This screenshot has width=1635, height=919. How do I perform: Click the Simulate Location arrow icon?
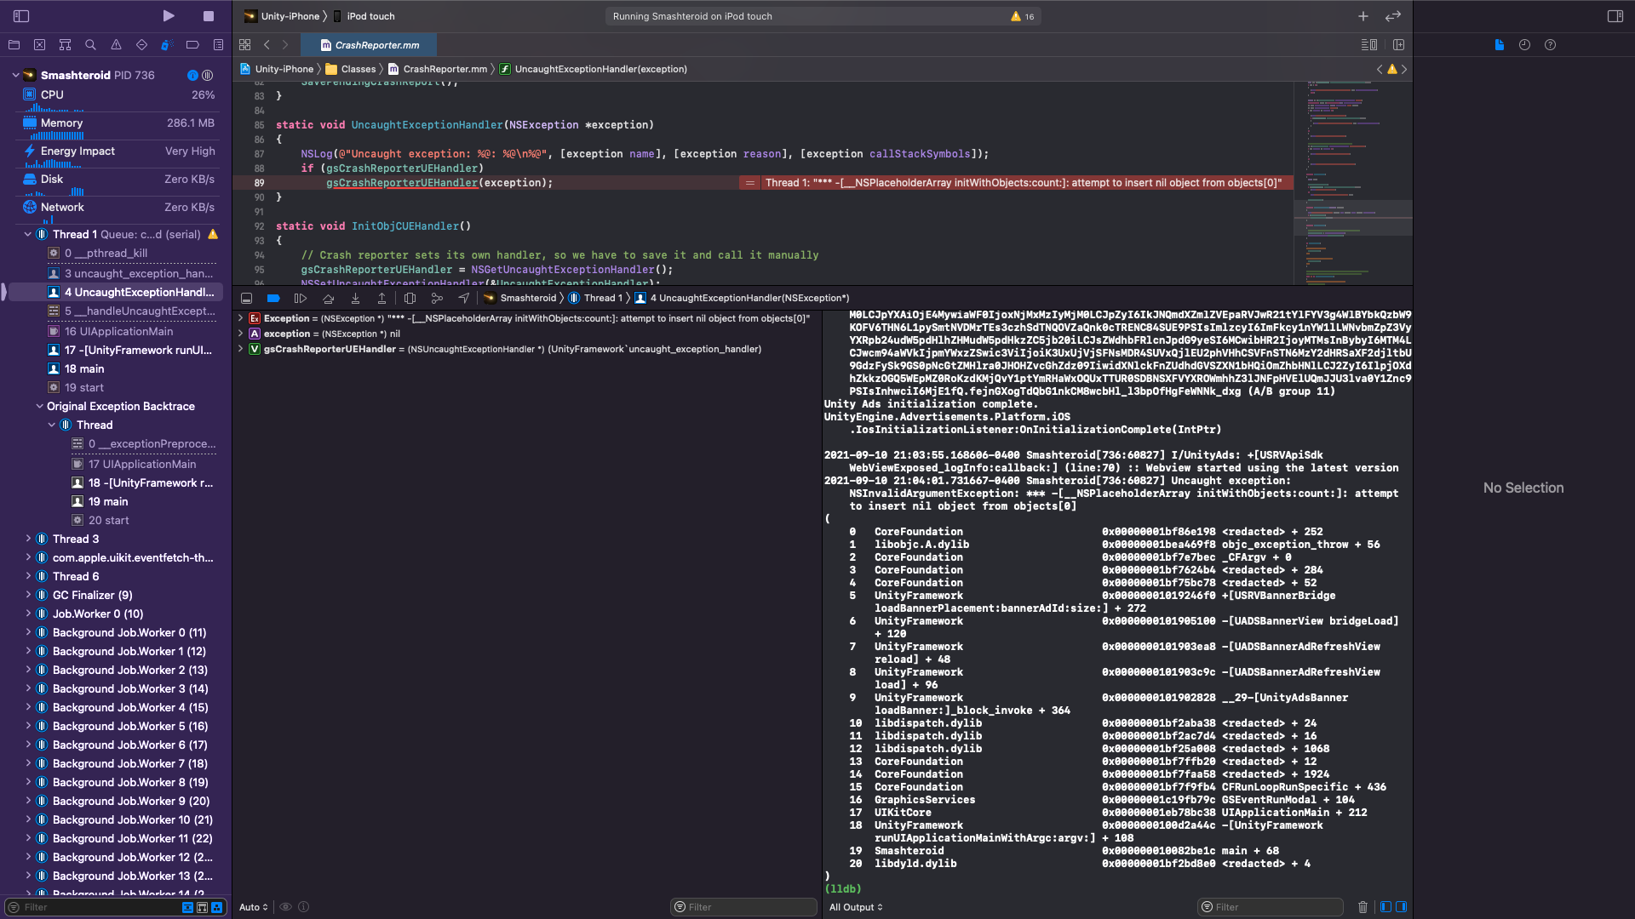(463, 299)
